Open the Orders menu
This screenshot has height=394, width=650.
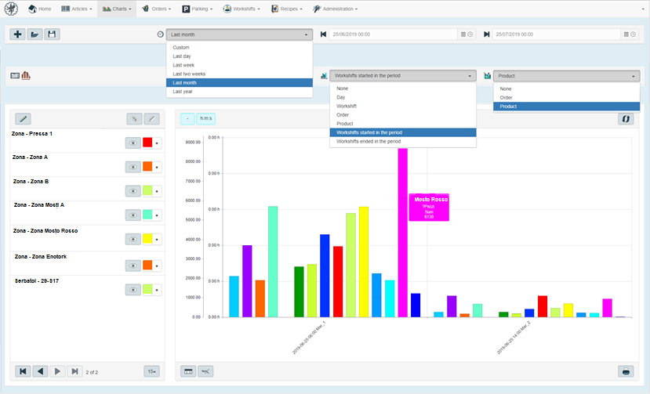(x=156, y=9)
